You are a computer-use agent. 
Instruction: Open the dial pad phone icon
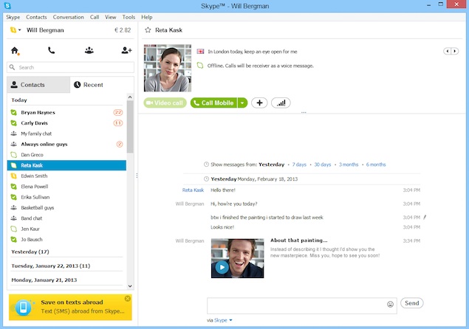click(x=51, y=51)
